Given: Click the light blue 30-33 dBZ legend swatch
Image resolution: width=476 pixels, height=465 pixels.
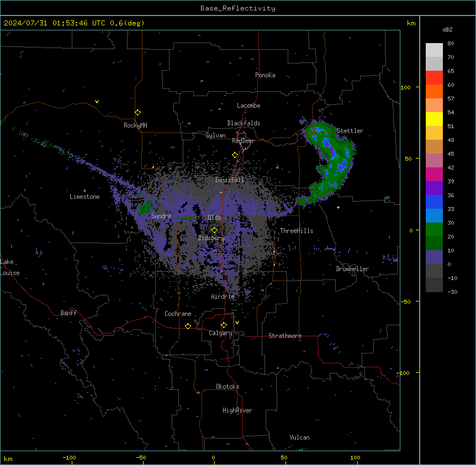Looking at the screenshot, I should pyautogui.click(x=434, y=216).
